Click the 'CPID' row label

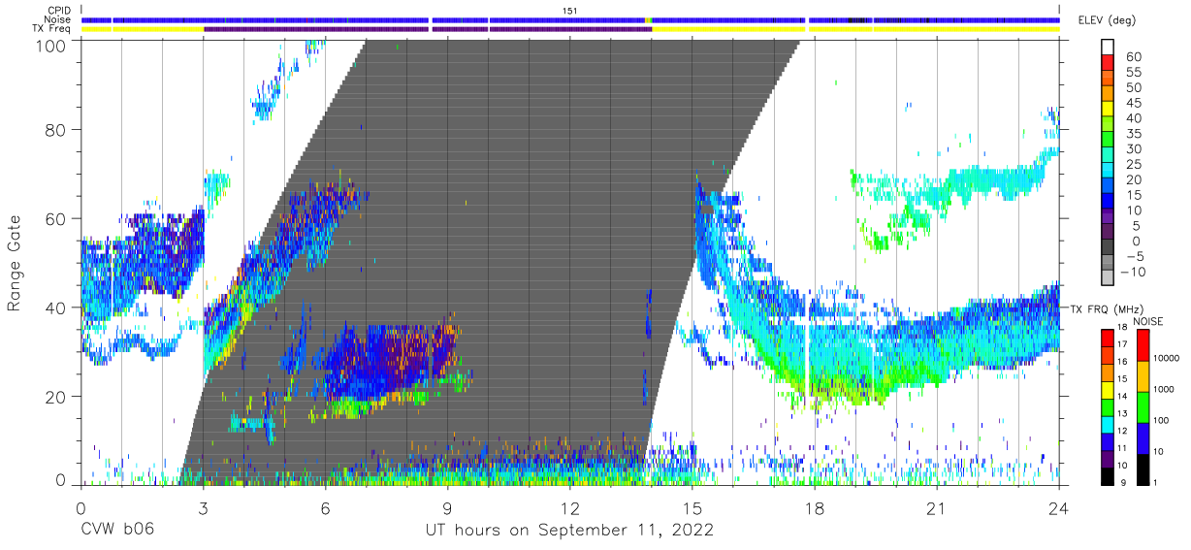(x=60, y=11)
